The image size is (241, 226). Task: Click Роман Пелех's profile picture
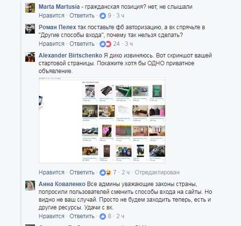pos(30,29)
